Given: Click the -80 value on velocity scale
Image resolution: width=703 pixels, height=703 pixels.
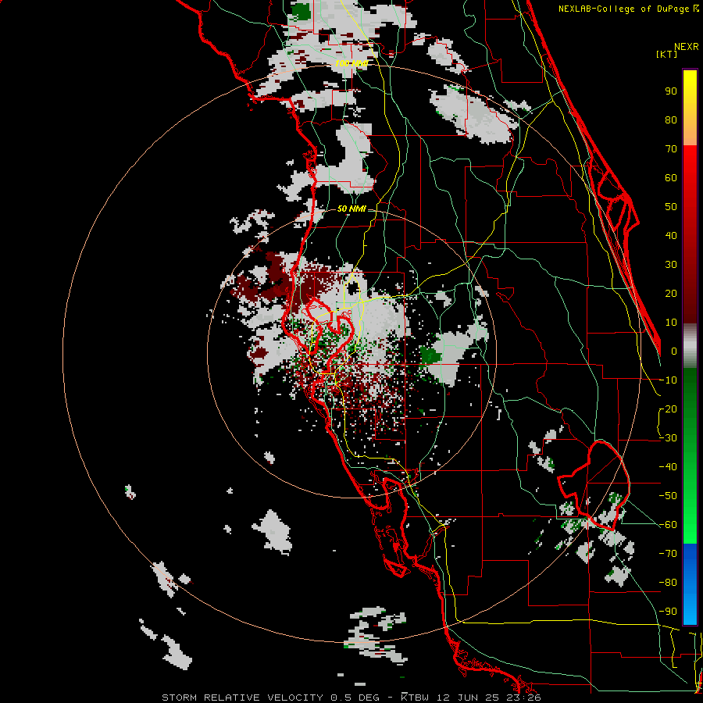Looking at the screenshot, I should 668,583.
